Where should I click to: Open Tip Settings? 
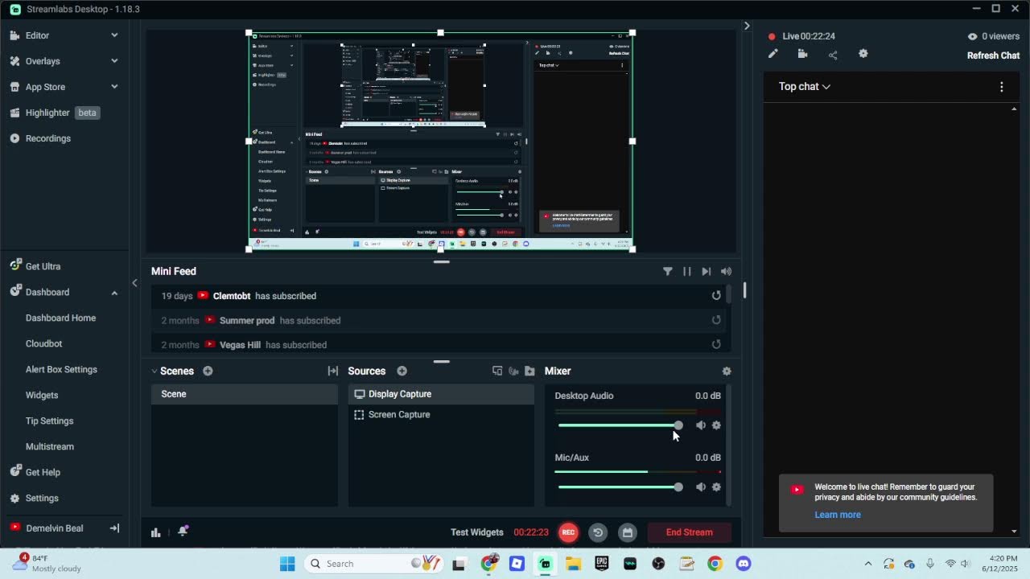[x=49, y=421]
